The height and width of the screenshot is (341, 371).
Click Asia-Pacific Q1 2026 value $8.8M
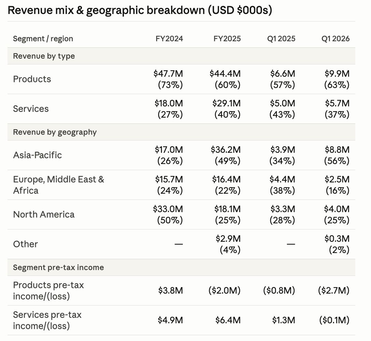[337, 150]
